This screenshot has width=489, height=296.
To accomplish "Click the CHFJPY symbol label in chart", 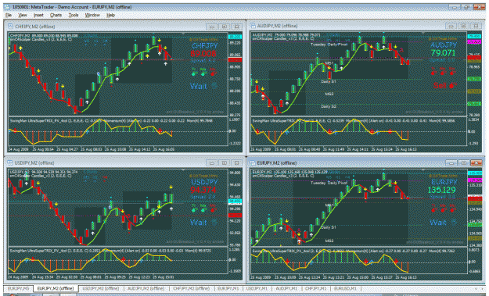I will pyautogui.click(x=204, y=46).
